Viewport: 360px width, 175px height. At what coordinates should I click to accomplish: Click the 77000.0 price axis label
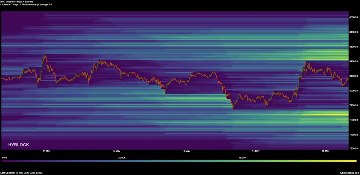(x=354, y=135)
